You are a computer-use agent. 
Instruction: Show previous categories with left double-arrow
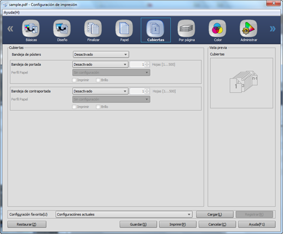click(10, 28)
